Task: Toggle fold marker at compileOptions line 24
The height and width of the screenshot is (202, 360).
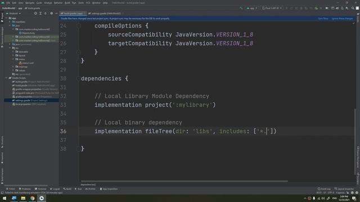Action: [x=79, y=26]
